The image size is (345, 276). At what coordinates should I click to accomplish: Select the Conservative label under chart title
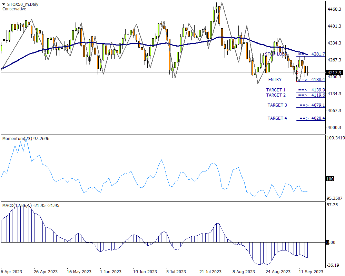click(14, 9)
